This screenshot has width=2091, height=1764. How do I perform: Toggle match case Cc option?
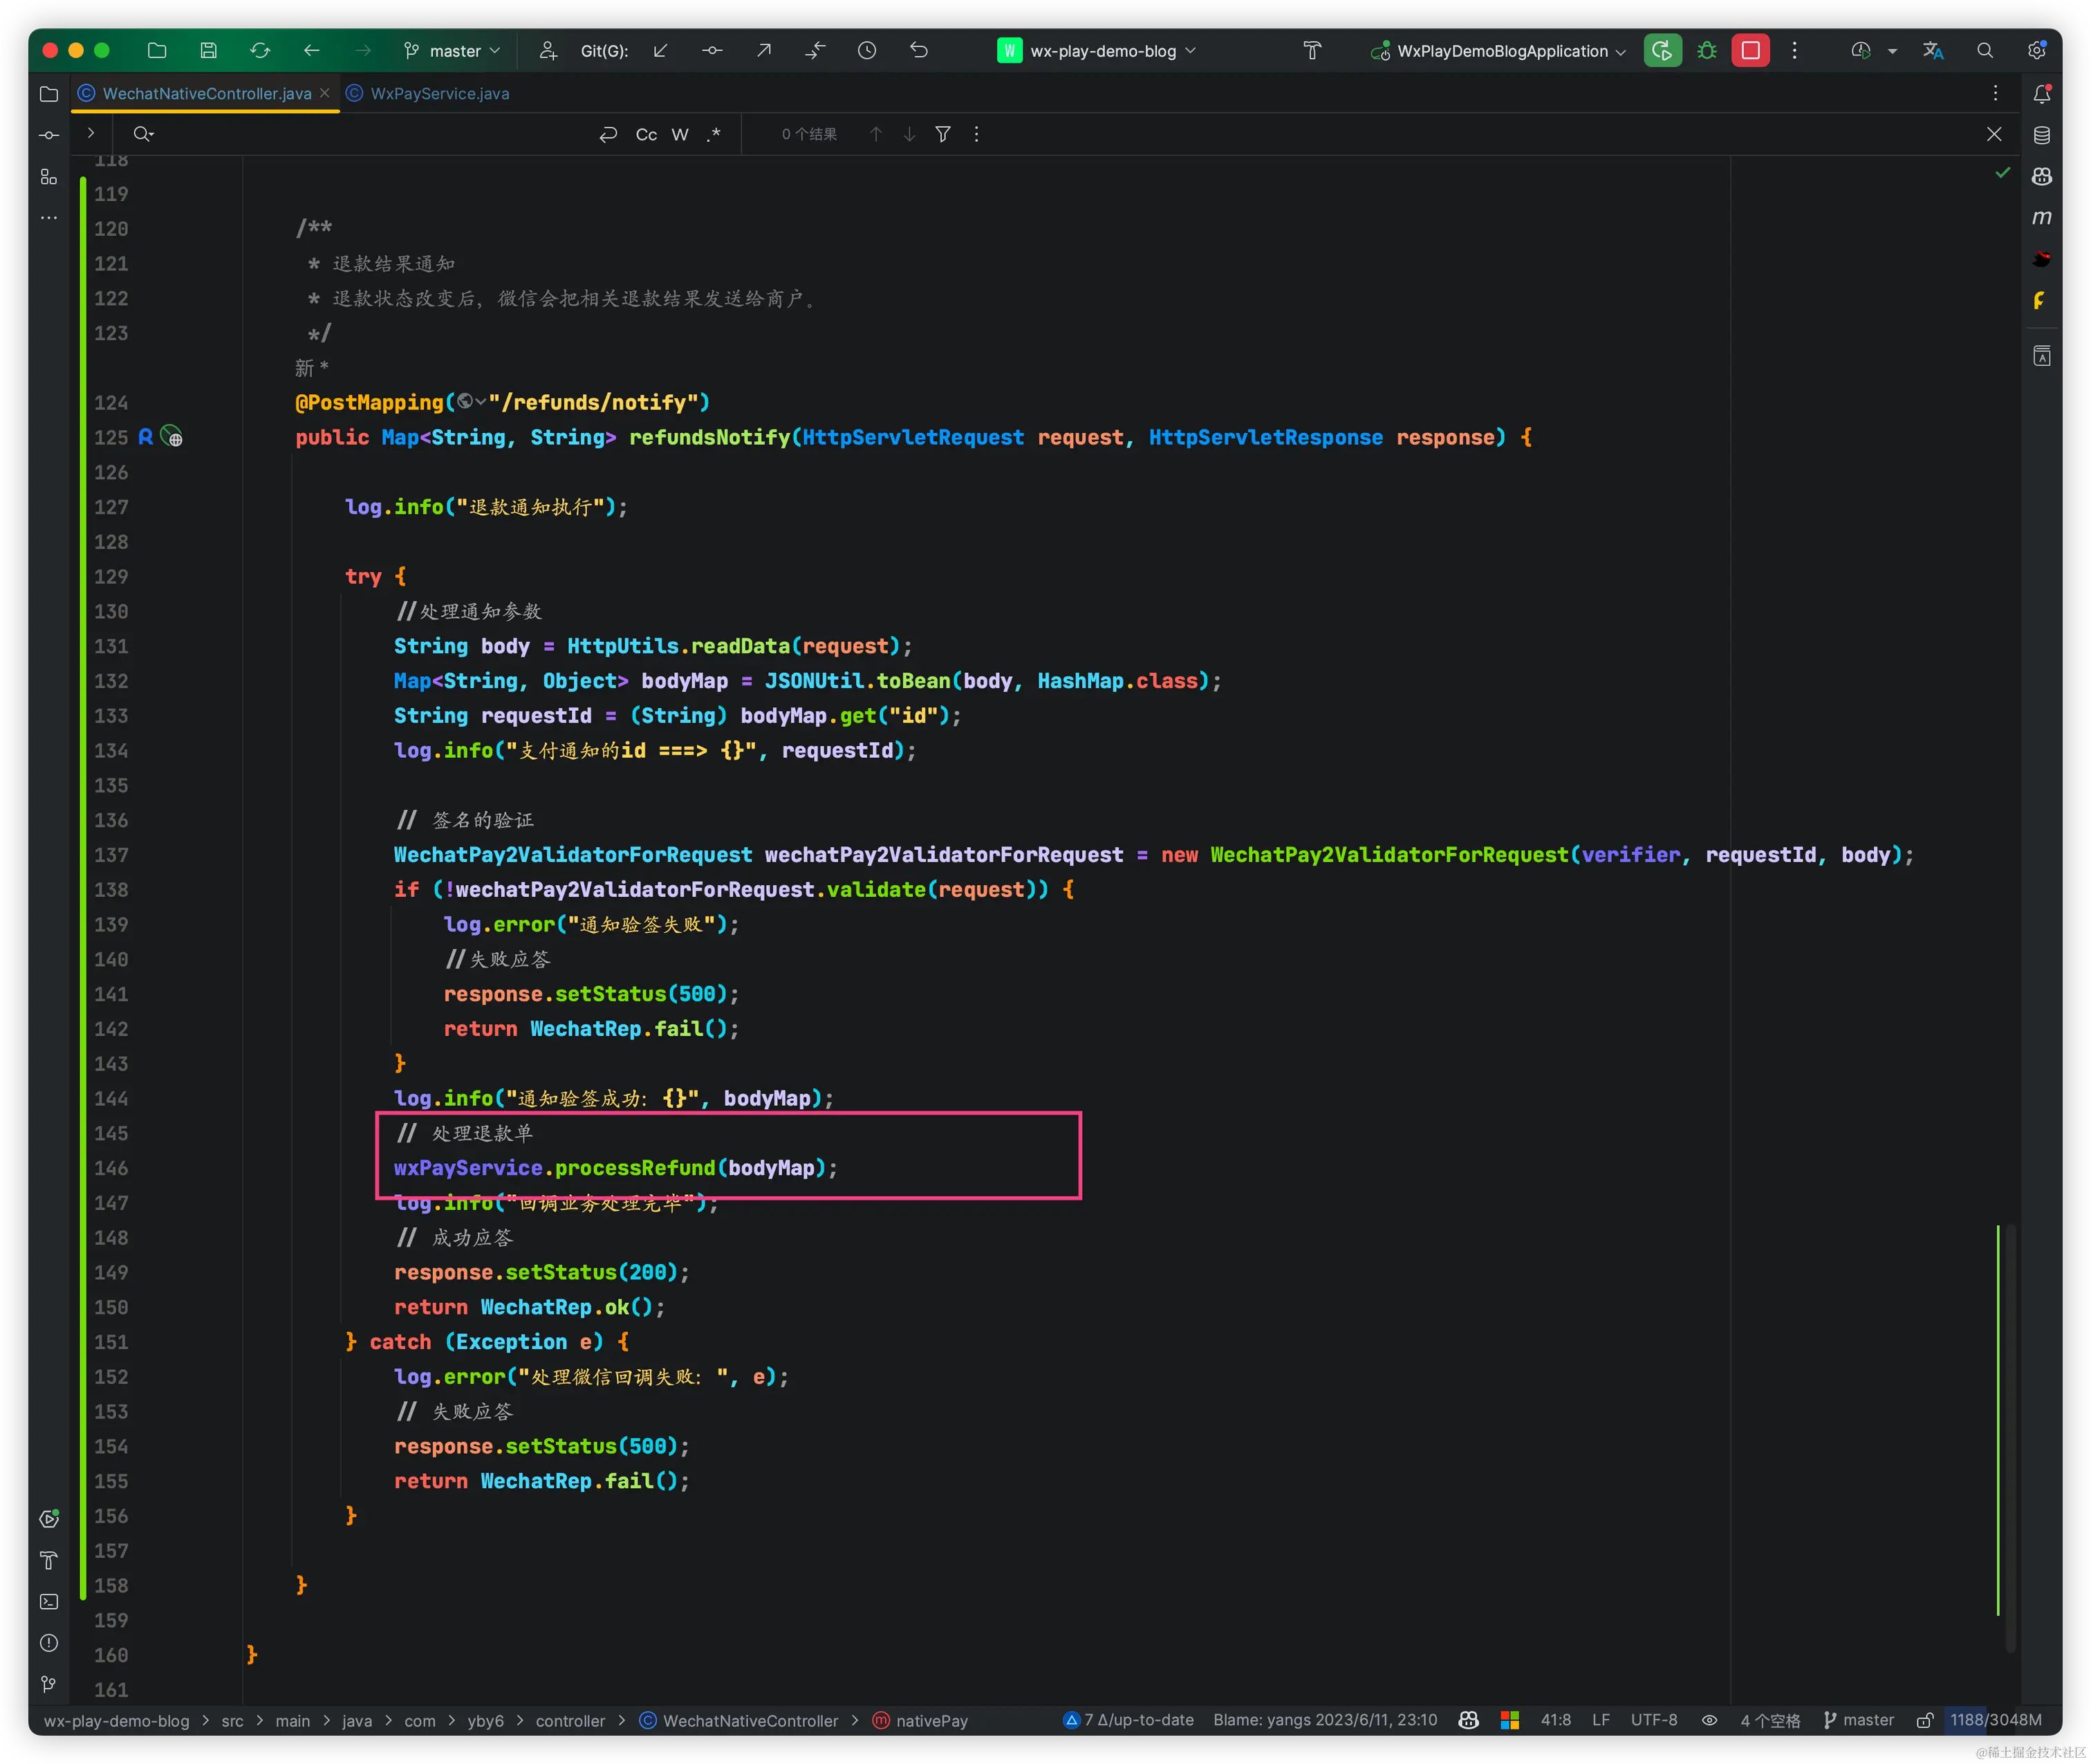pos(646,134)
